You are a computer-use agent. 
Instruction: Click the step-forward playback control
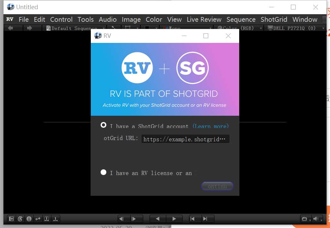pyautogui.click(x=134, y=219)
